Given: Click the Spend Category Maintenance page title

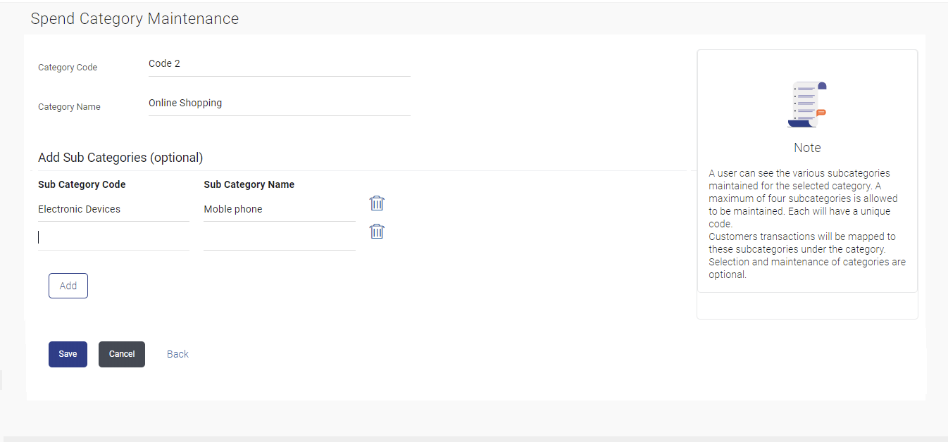Looking at the screenshot, I should [x=135, y=19].
